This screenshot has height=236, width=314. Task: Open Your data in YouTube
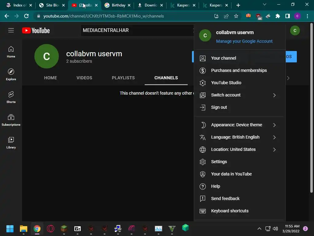point(240,174)
